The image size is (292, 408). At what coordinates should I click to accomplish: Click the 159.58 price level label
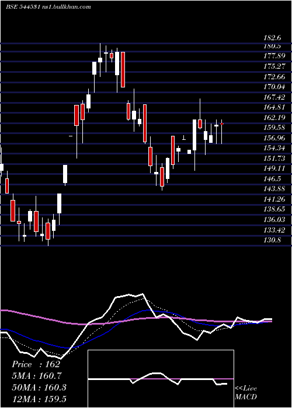tap(274, 128)
